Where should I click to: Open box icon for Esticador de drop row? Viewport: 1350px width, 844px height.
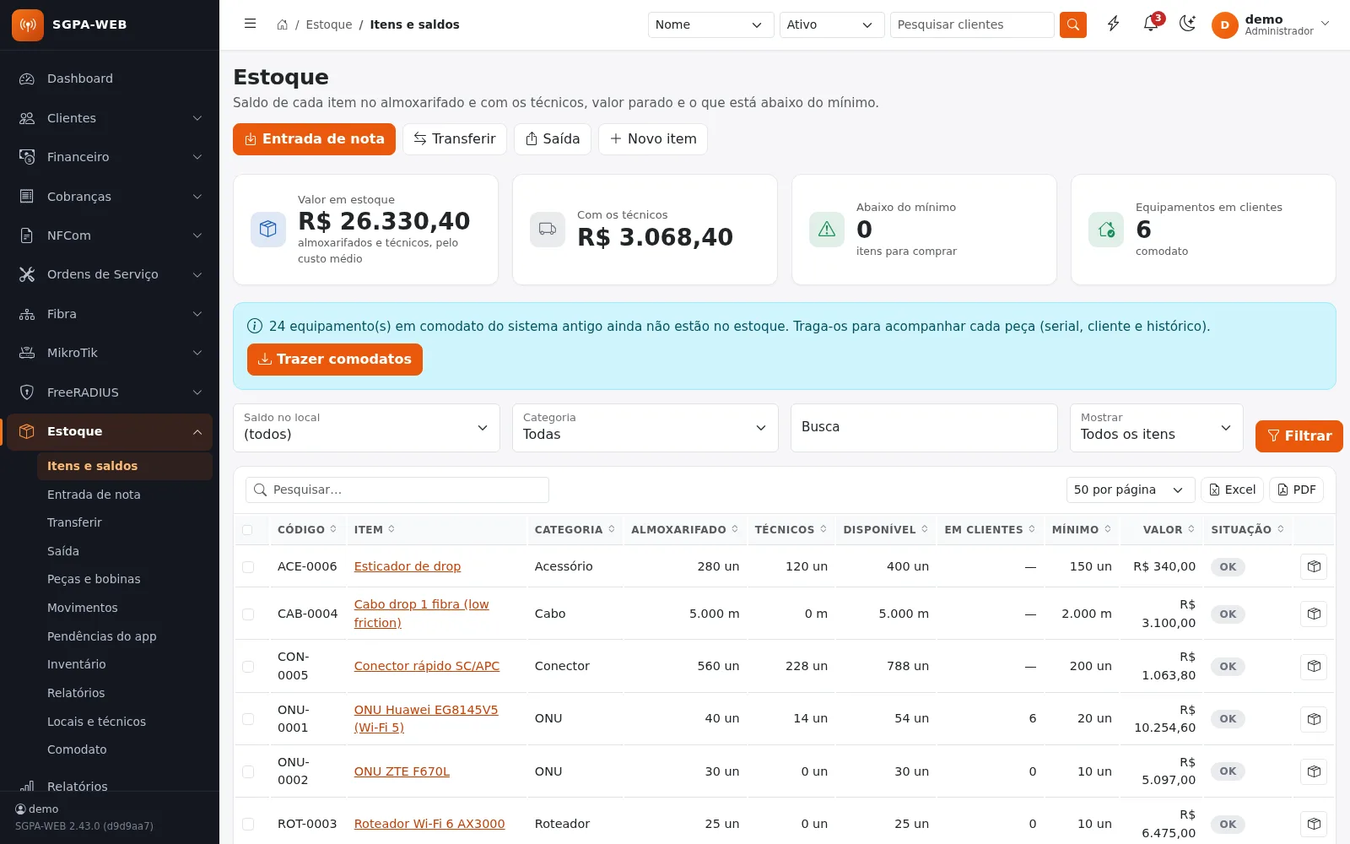click(x=1314, y=566)
